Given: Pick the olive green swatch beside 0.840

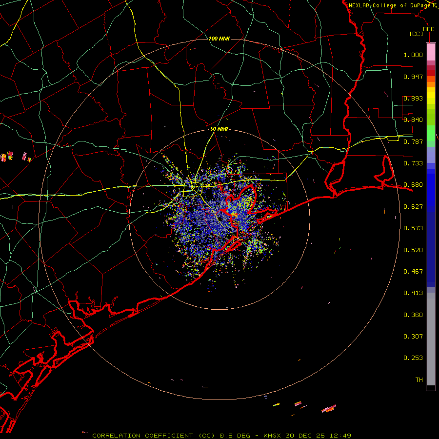Looking at the screenshot, I should click(x=431, y=117).
